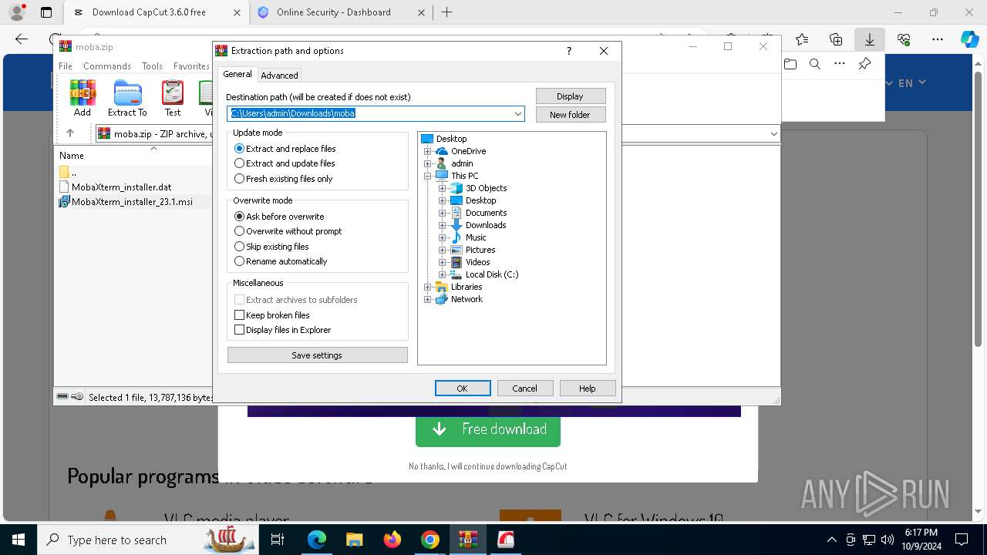987x555 pixels.
Task: Expand the Downloads tree node
Action: (x=442, y=225)
